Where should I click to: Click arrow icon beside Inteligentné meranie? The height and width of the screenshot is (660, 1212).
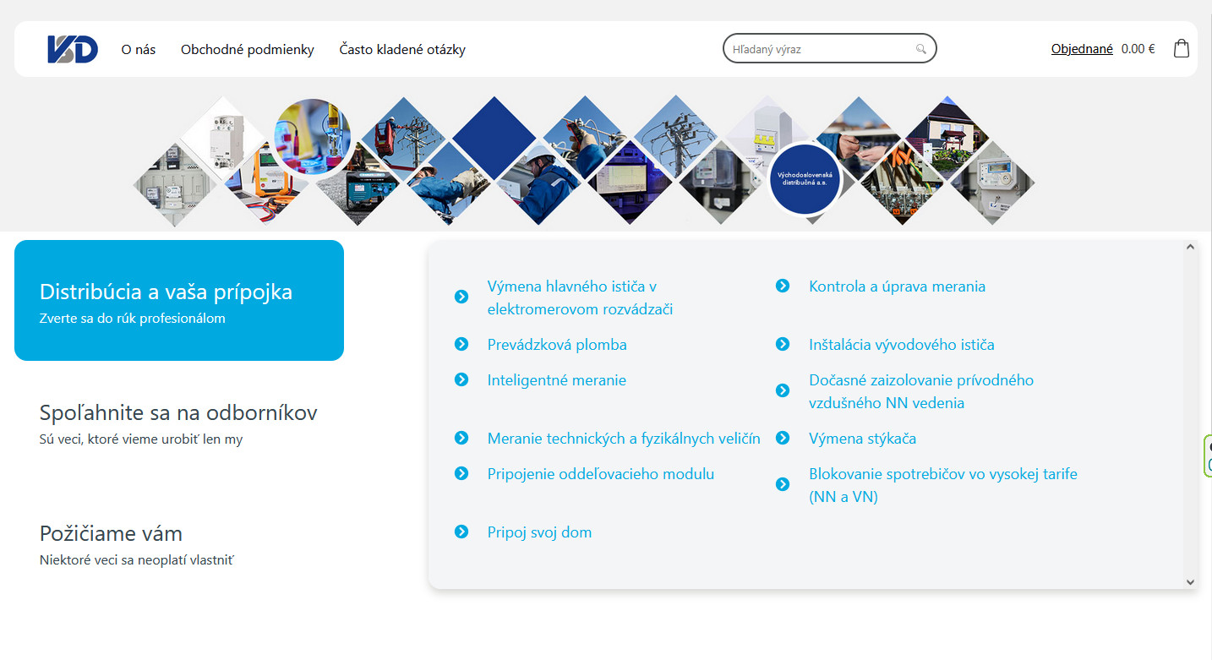click(461, 380)
